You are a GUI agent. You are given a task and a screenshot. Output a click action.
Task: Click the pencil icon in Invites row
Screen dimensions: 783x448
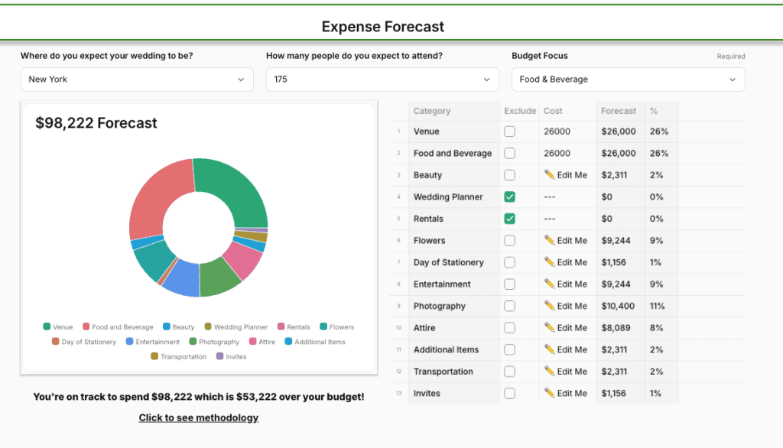tap(549, 394)
